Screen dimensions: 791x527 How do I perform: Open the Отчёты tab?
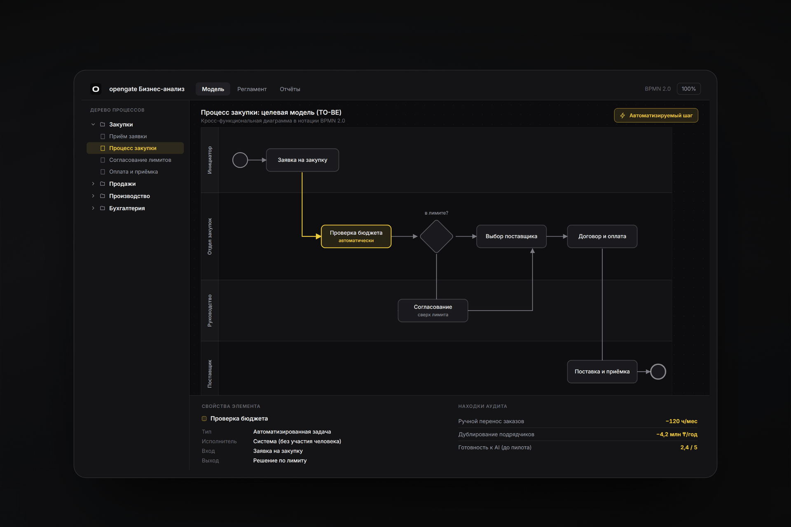[x=290, y=89]
